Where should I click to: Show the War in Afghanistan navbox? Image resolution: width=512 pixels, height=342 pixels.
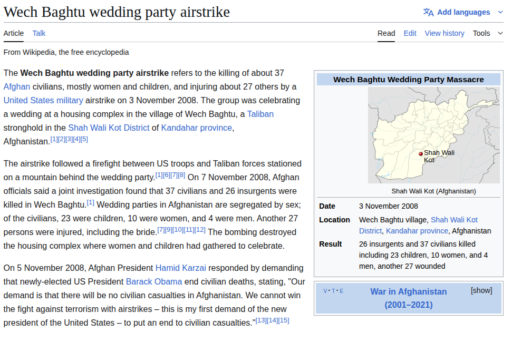[x=481, y=290]
